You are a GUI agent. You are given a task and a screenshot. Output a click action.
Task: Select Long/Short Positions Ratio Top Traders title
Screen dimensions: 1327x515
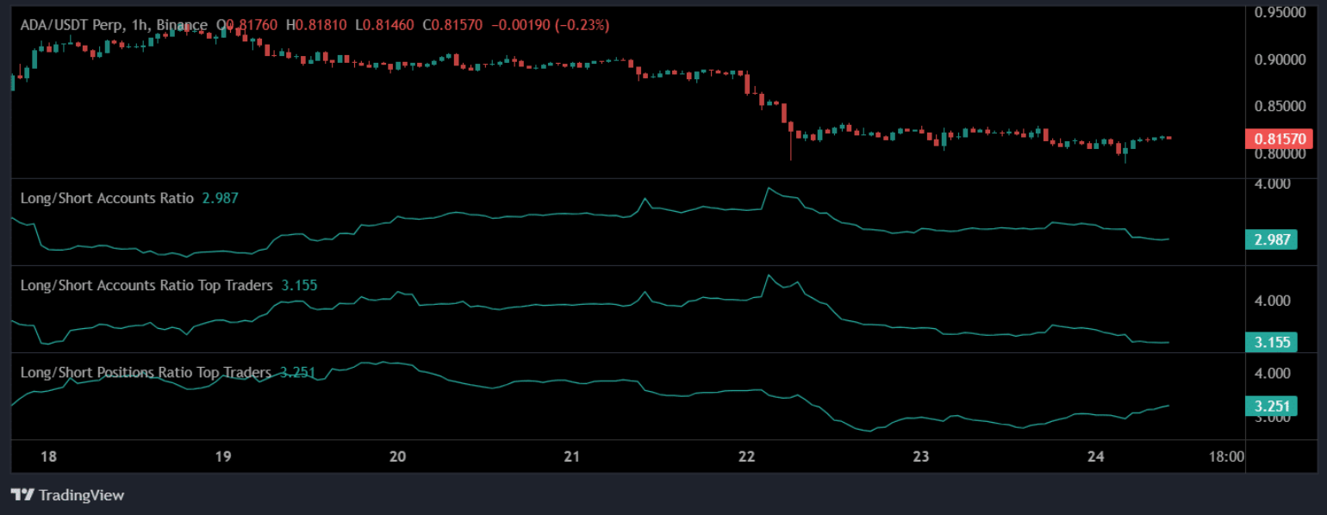(146, 373)
